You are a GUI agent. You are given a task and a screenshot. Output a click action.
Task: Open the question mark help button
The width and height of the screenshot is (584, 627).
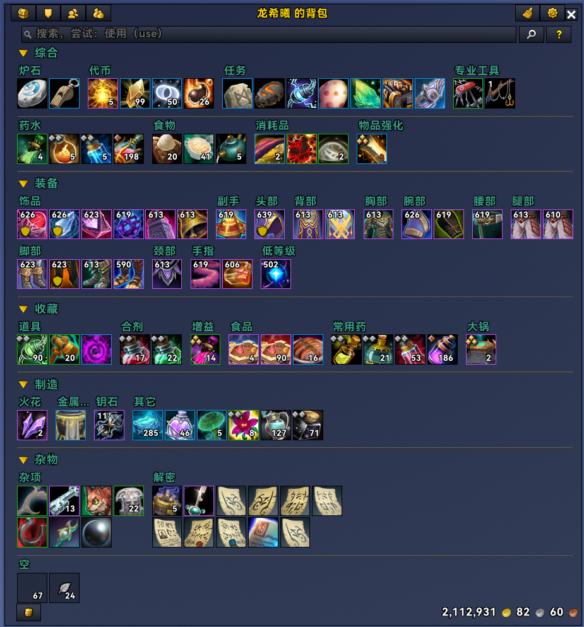pyautogui.click(x=559, y=35)
